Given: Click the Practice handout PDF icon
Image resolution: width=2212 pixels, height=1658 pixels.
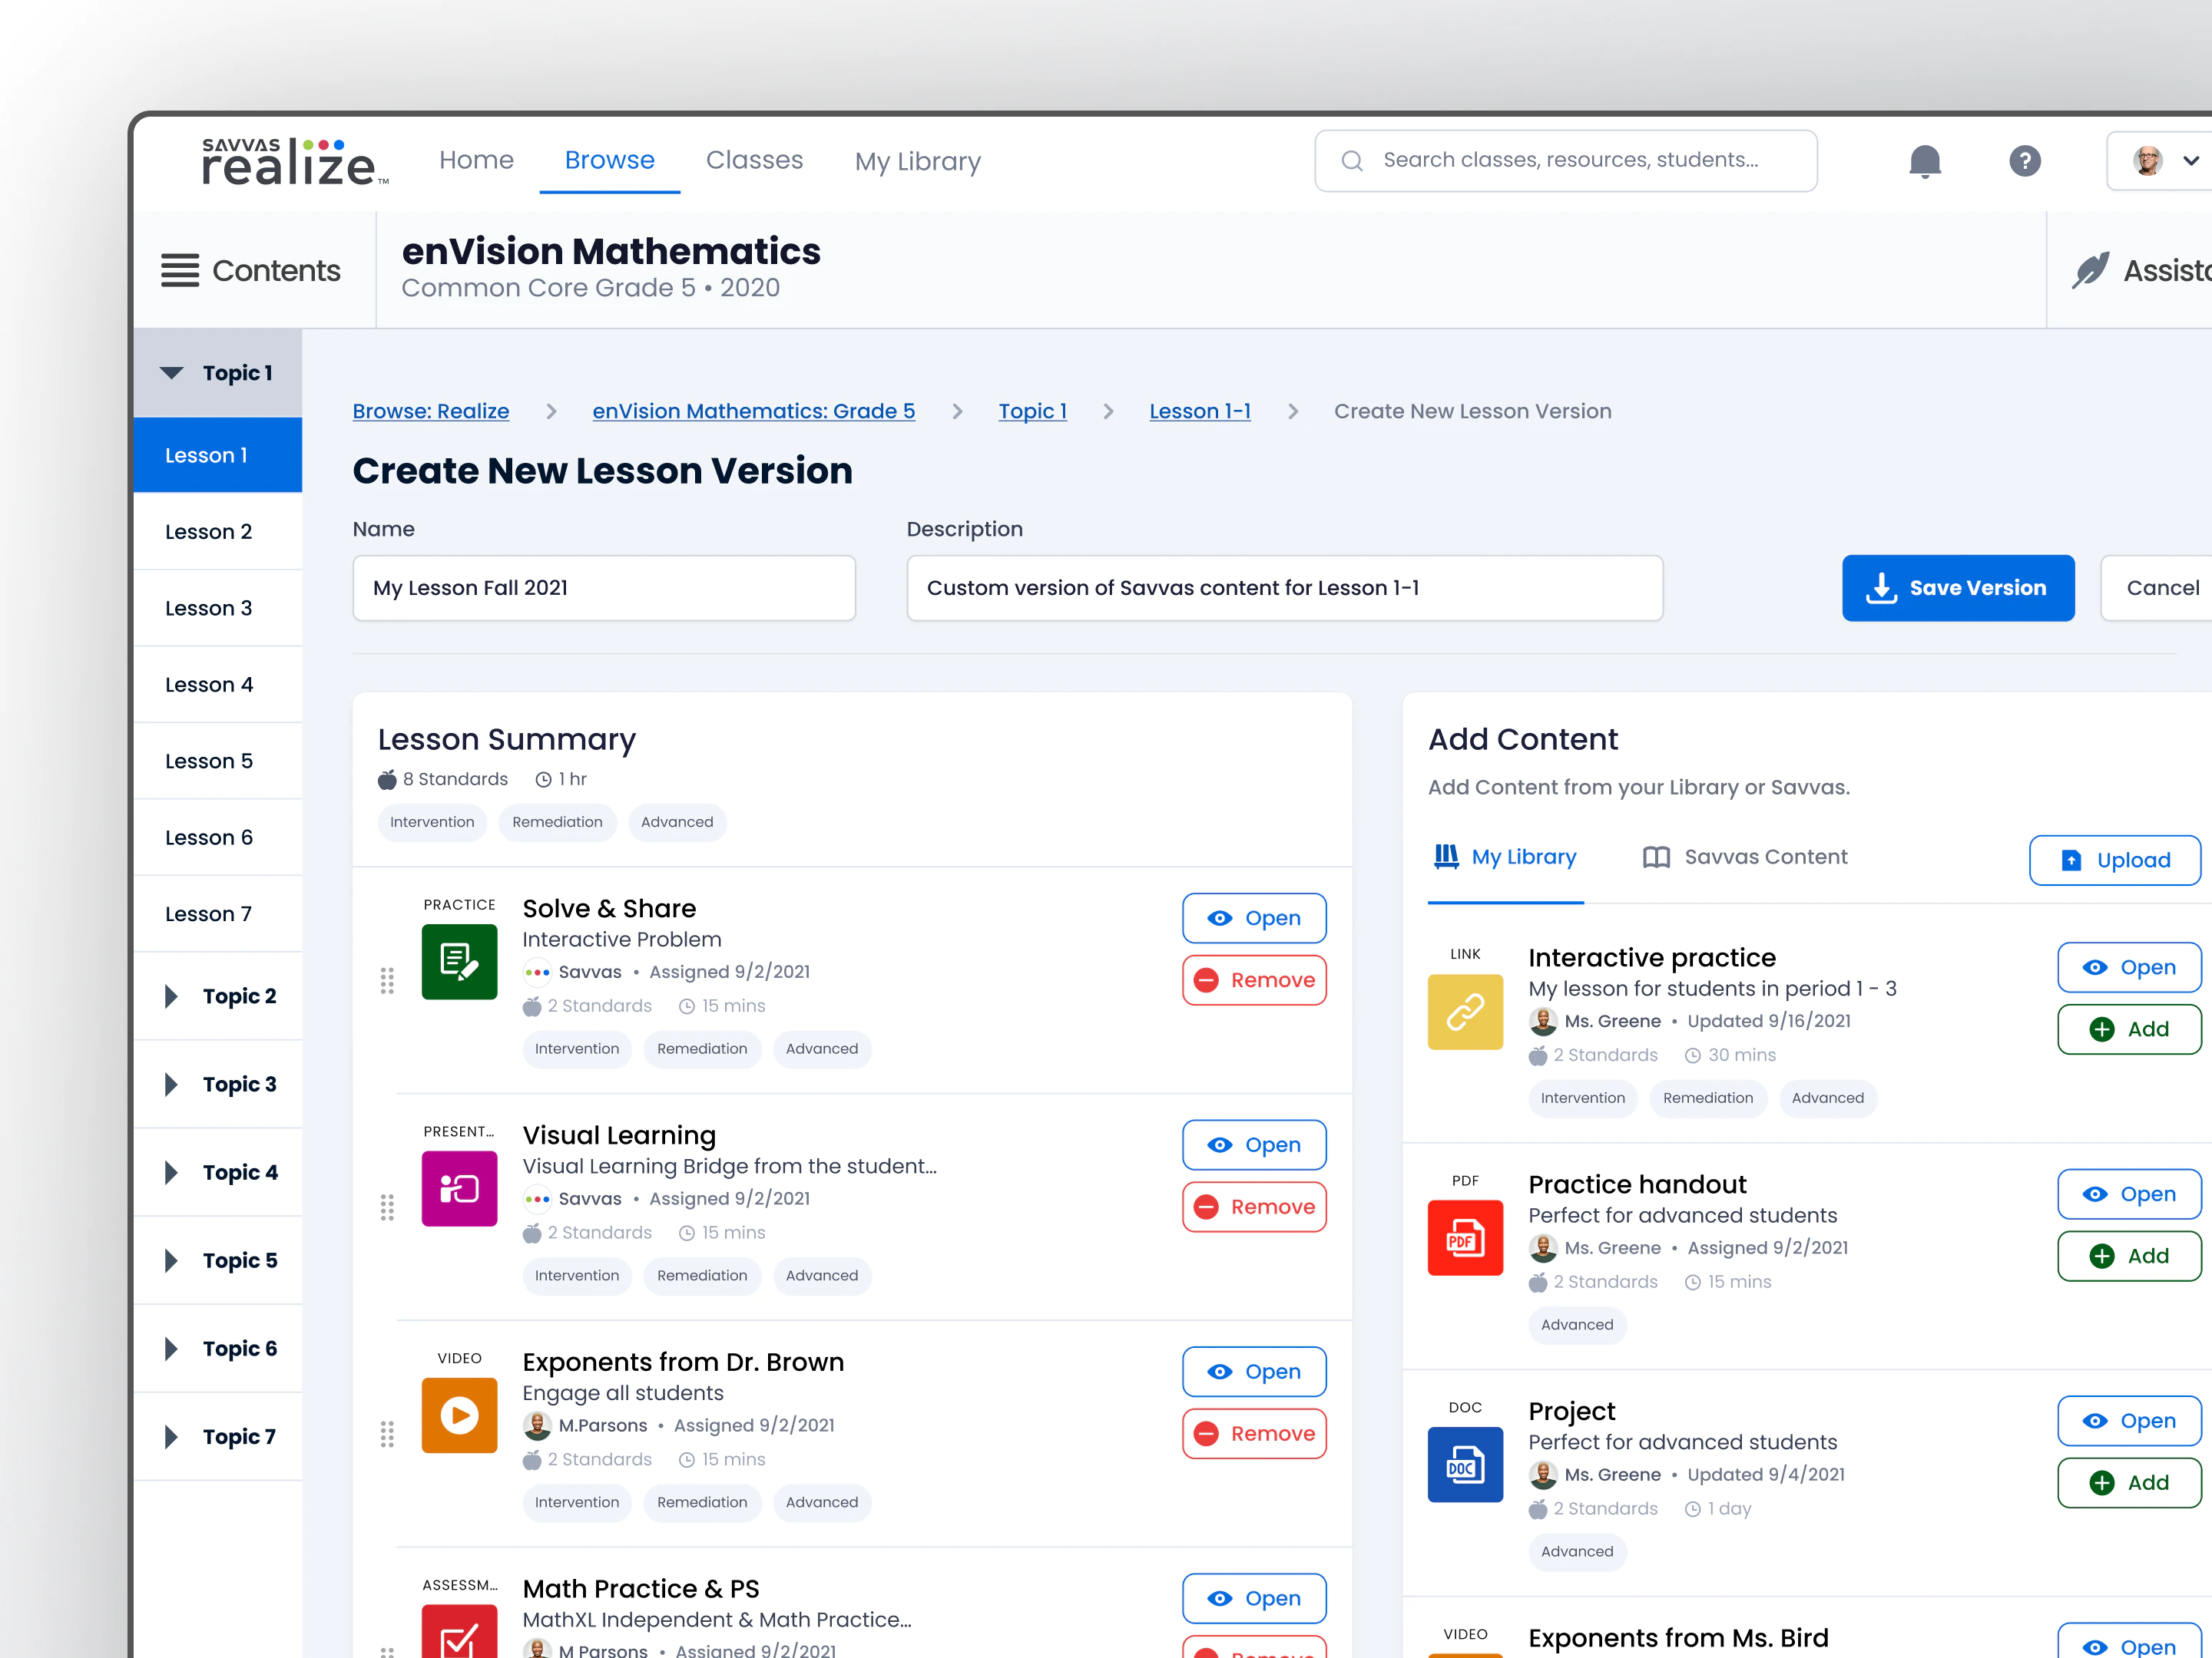Looking at the screenshot, I should pos(1465,1238).
